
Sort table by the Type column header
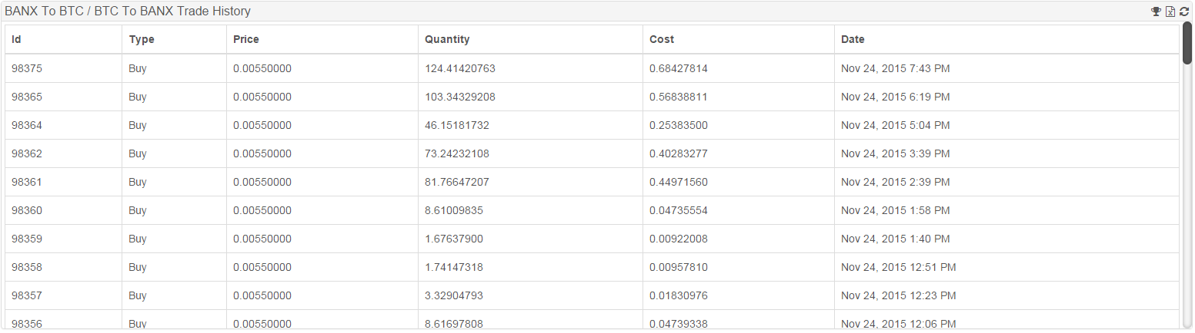coord(174,39)
